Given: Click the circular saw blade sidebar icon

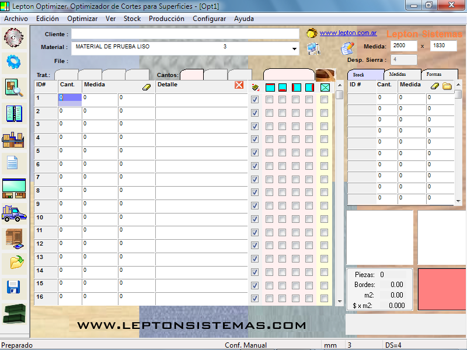Looking at the screenshot, I should (x=13, y=37).
